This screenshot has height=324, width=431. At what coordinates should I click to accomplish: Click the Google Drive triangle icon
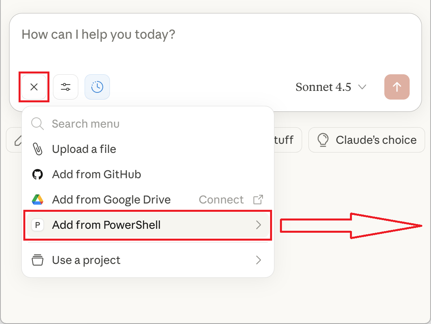click(x=38, y=200)
